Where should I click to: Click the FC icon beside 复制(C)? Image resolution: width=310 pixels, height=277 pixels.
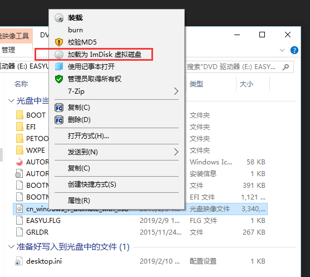(x=59, y=108)
